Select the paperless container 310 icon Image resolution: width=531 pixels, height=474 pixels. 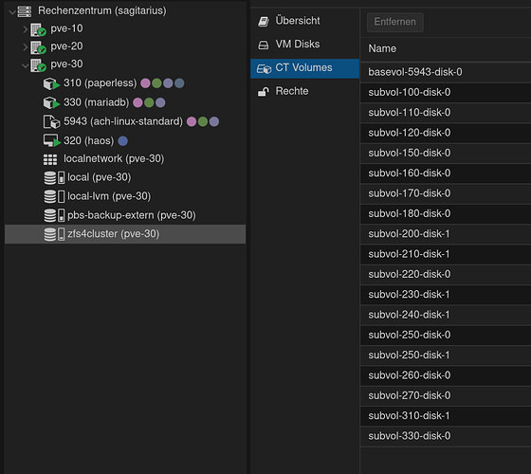(51, 83)
